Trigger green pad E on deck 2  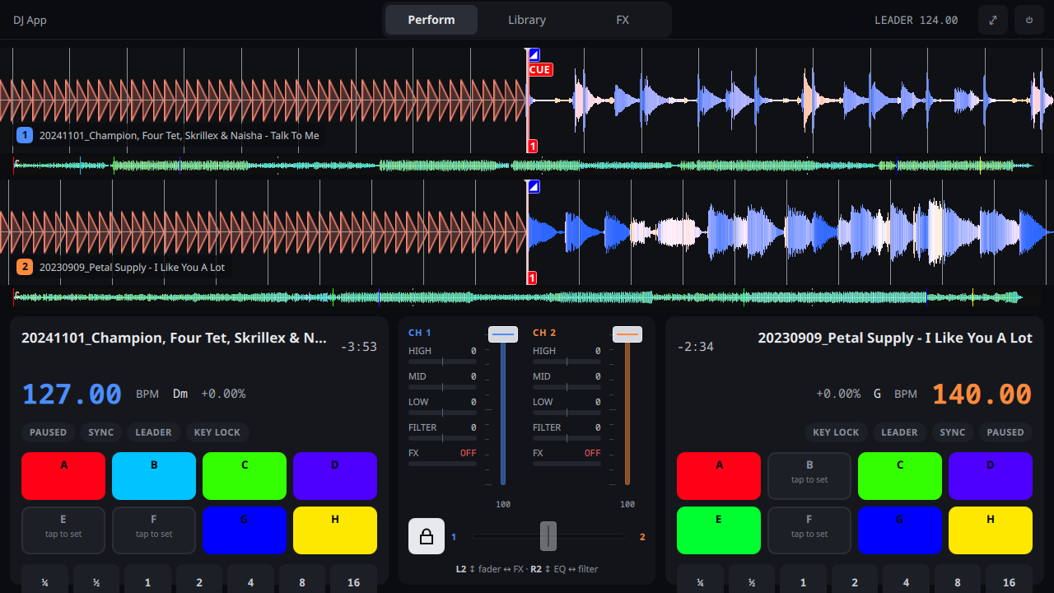pos(719,530)
